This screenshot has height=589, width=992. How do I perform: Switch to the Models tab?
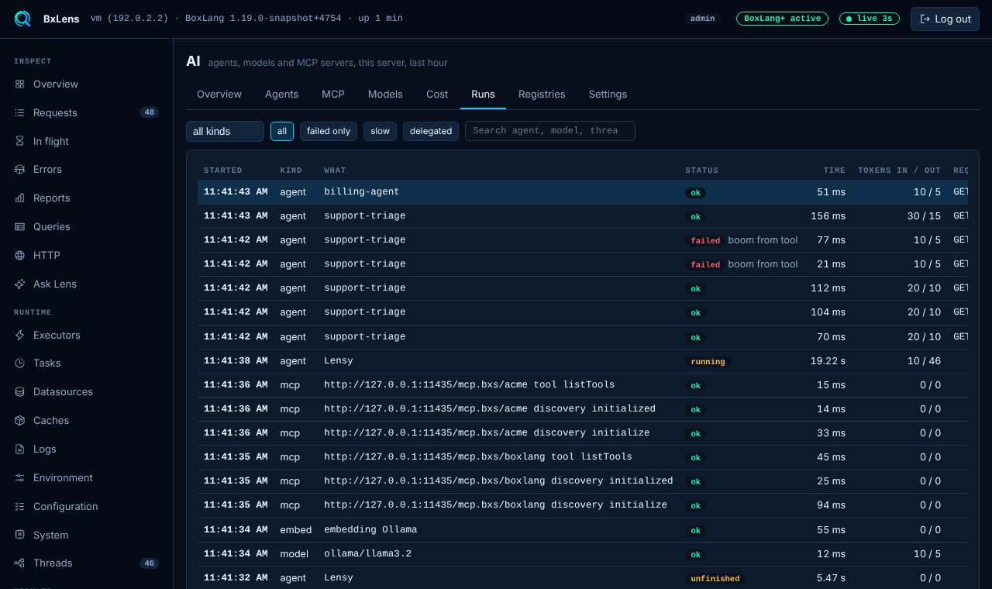click(x=385, y=94)
